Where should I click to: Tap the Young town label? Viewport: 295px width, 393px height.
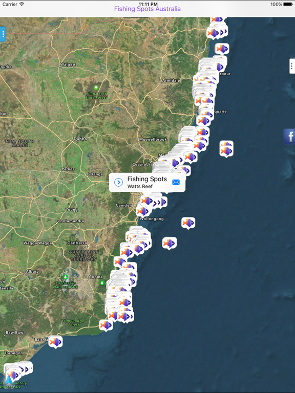coord(72,209)
